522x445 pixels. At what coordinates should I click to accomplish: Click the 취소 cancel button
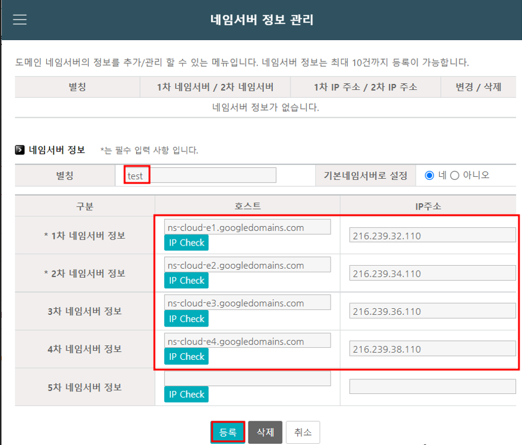[303, 432]
